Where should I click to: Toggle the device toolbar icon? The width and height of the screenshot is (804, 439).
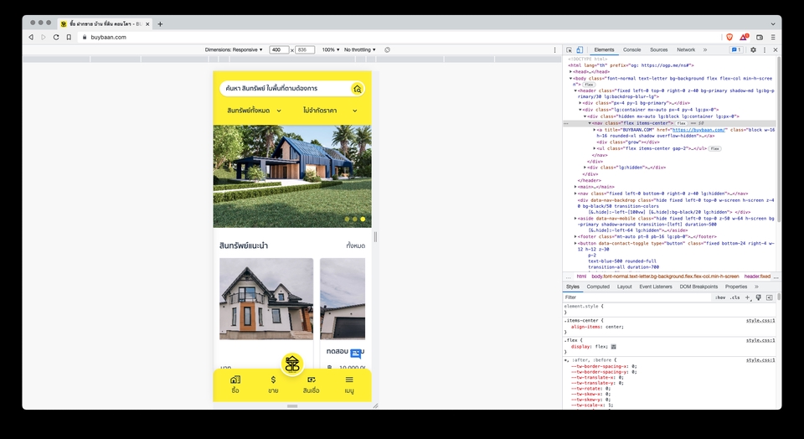coord(580,49)
